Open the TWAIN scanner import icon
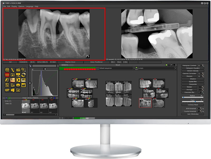This screenshot has width=211, height=159. [x=18, y=70]
